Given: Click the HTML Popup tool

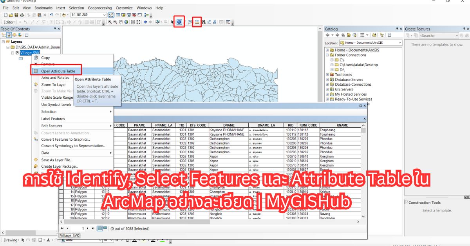Looking at the screenshot, I should coord(190,22).
